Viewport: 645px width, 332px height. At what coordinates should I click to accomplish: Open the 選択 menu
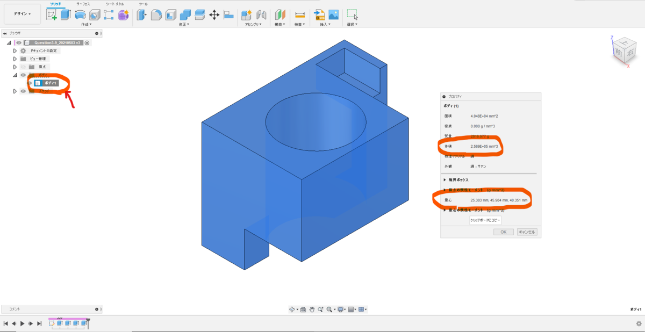coord(352,24)
